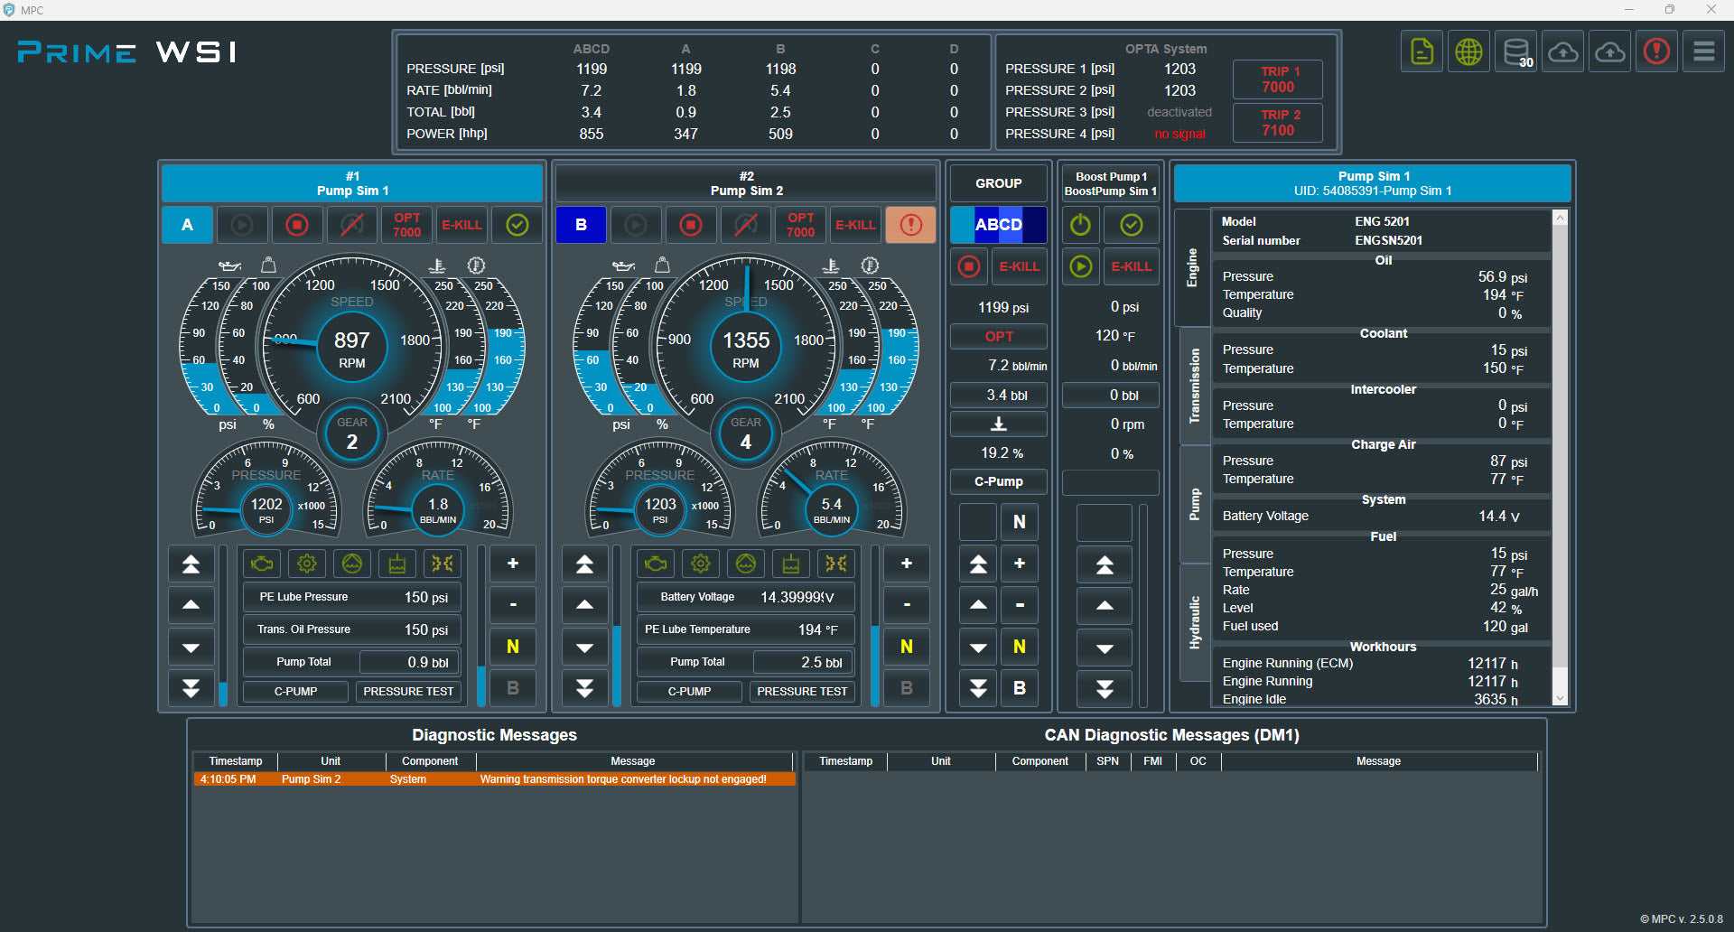Select the Pump vertical tab
This screenshot has width=1734, height=932.
coord(1195,504)
